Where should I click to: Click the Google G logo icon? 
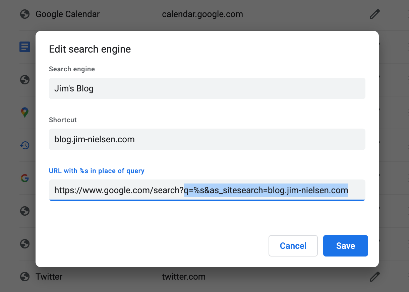pyautogui.click(x=25, y=178)
